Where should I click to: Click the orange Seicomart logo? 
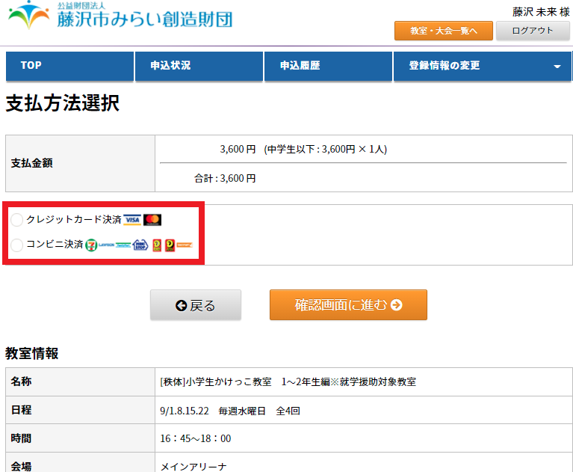pyautogui.click(x=185, y=245)
